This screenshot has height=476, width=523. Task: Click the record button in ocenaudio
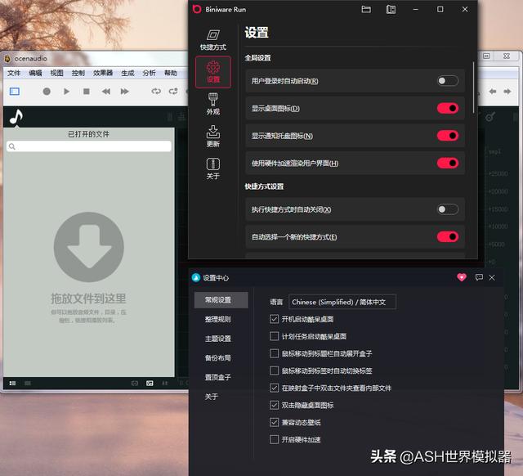click(x=47, y=91)
